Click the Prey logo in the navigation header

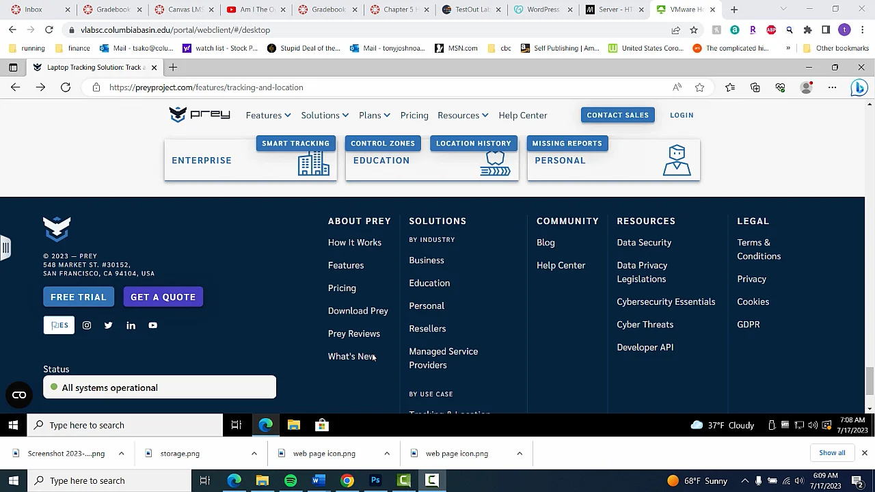click(200, 115)
